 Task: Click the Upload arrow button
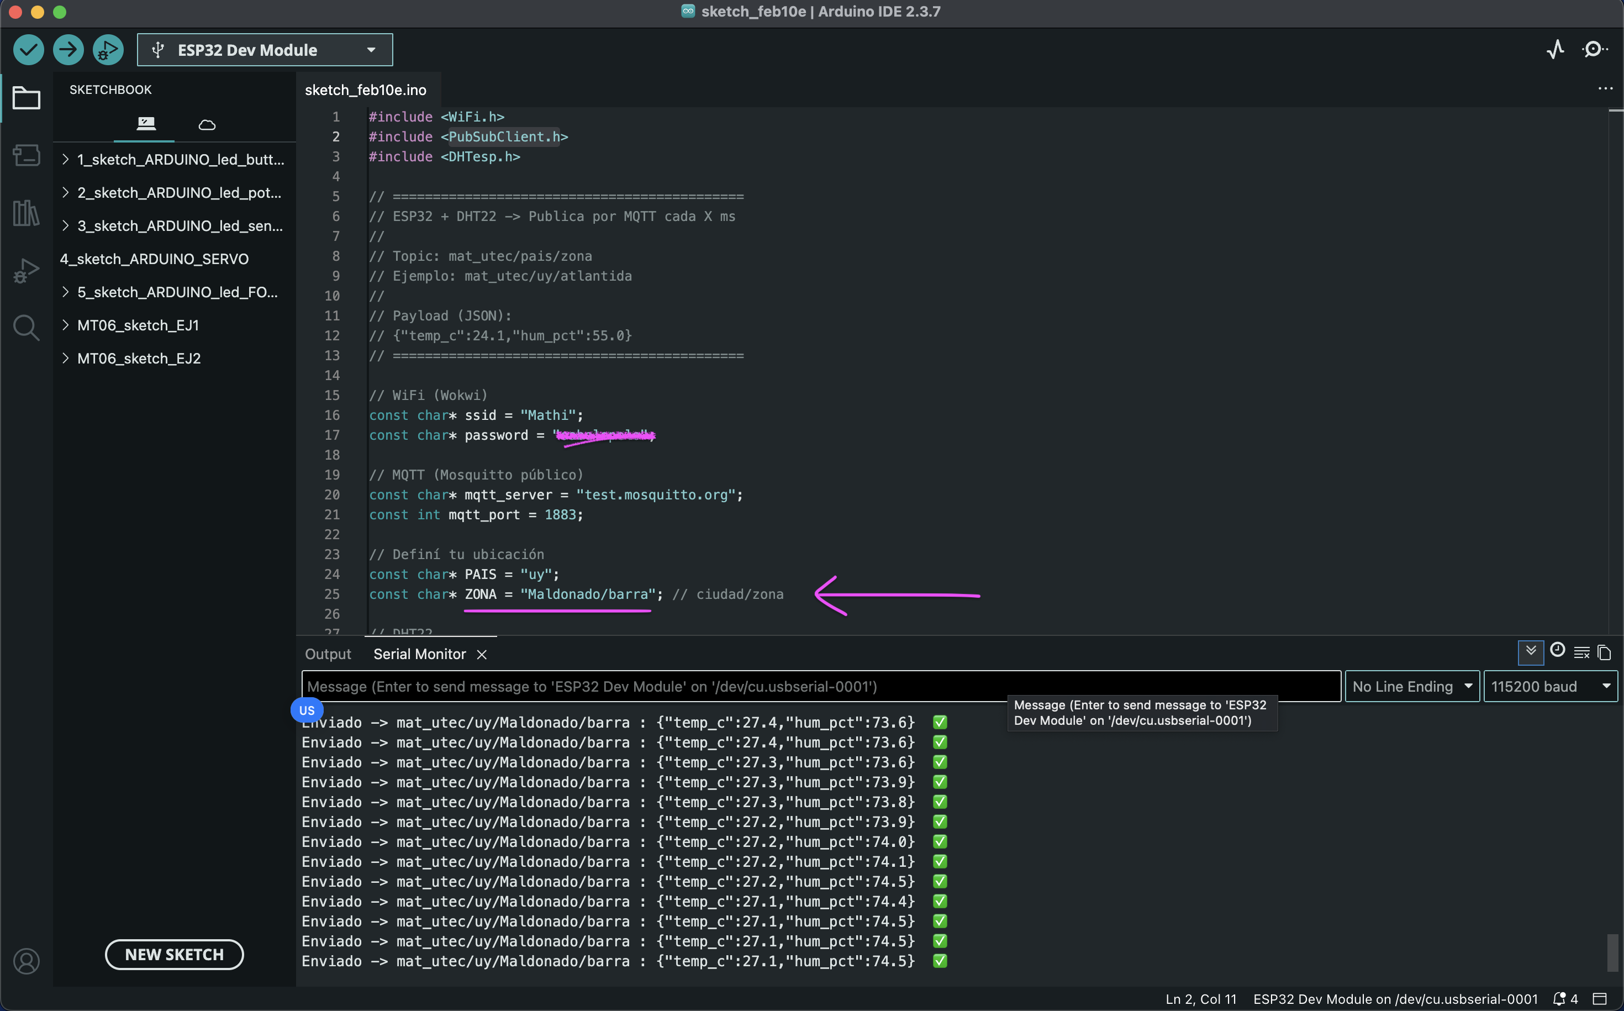click(x=68, y=50)
